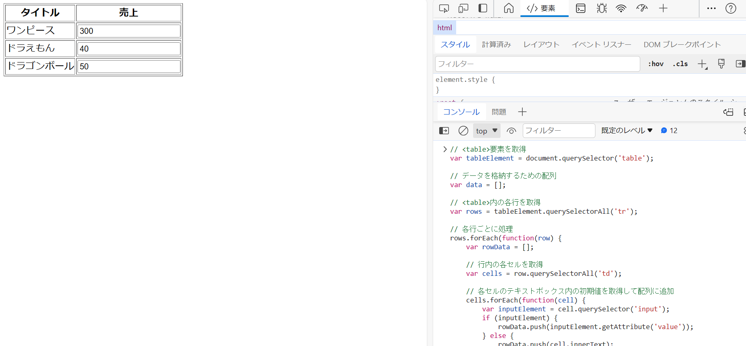Open the Sources bug icon tool
Viewport: 746px width, 346px height.
(x=601, y=8)
